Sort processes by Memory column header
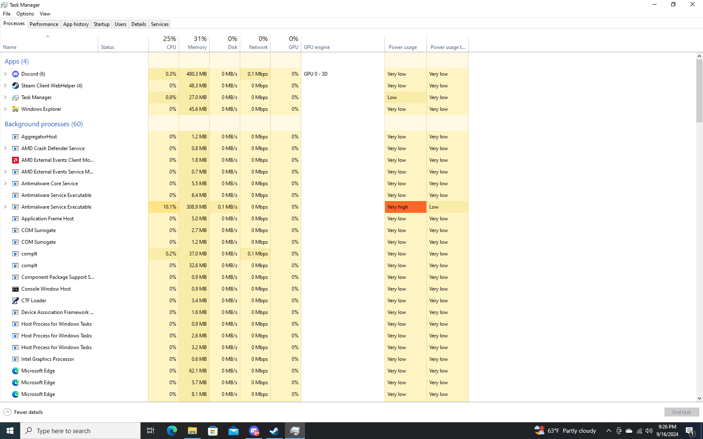The height and width of the screenshot is (439, 703). 194,43
